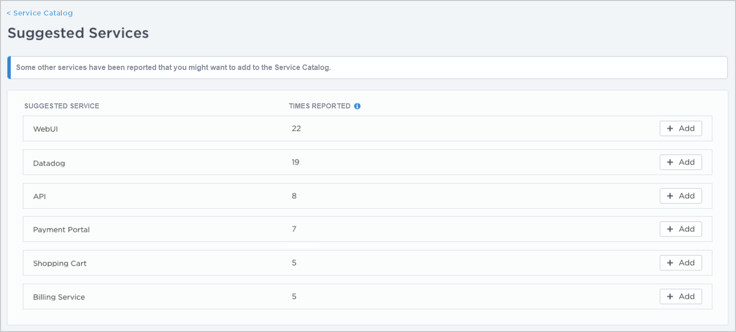This screenshot has width=736, height=332.
Task: Click the Billing Service times reported value
Action: coord(294,296)
